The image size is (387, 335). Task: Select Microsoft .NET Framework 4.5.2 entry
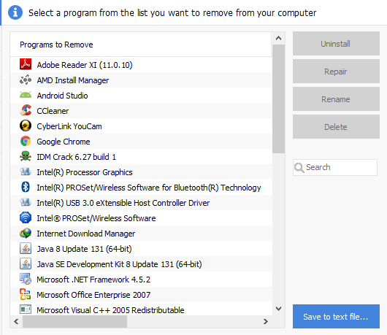pyautogui.click(x=141, y=280)
